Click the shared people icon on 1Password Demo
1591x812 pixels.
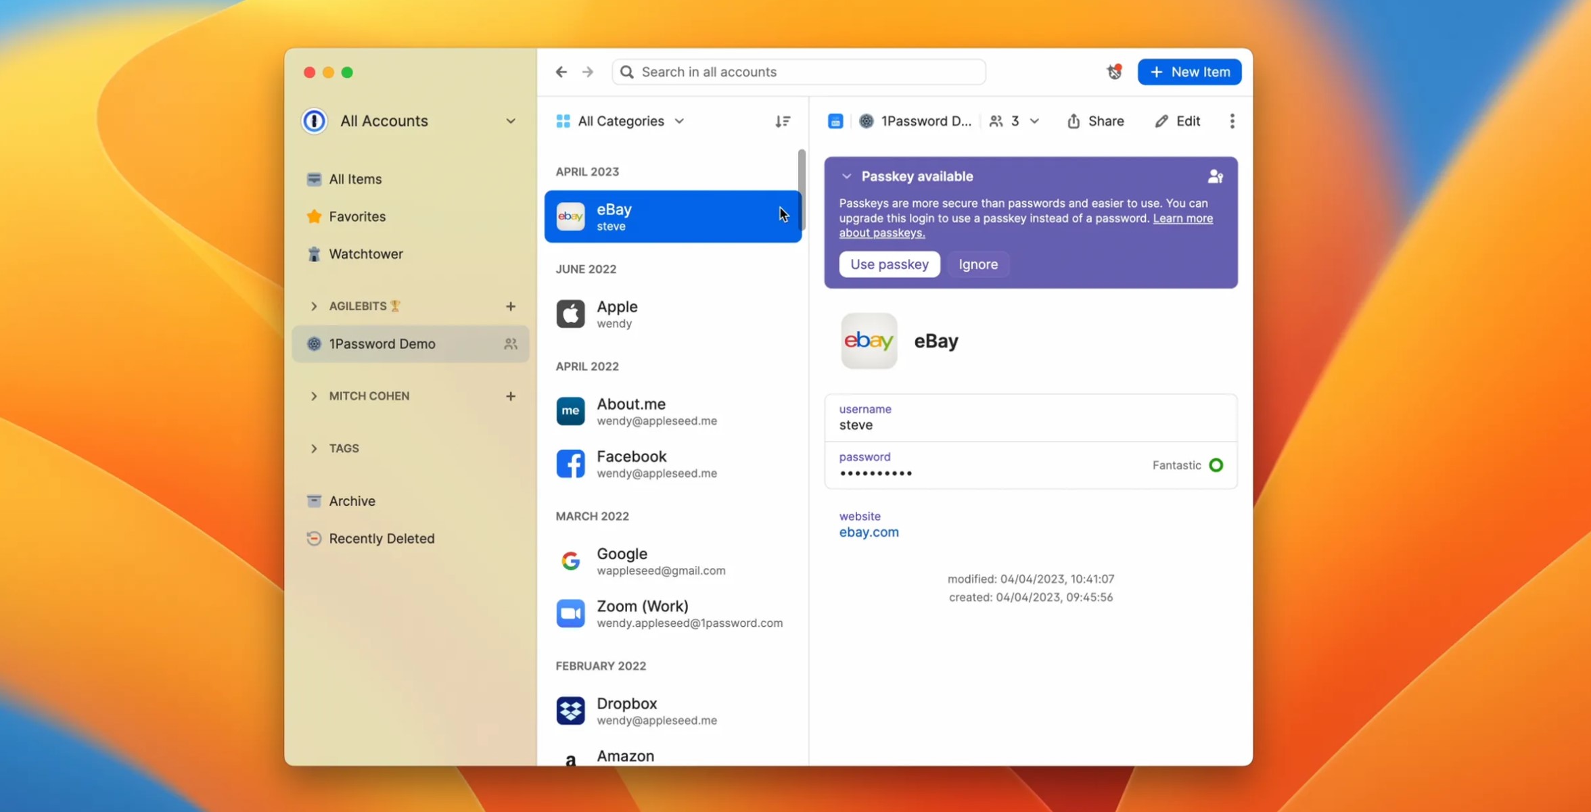pyautogui.click(x=510, y=344)
